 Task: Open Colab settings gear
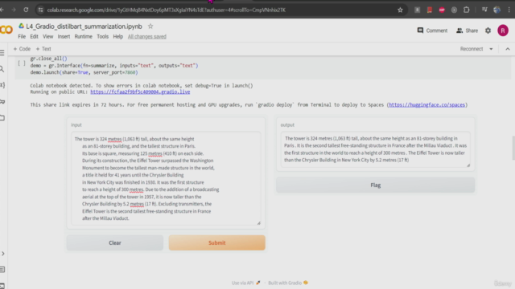click(488, 31)
